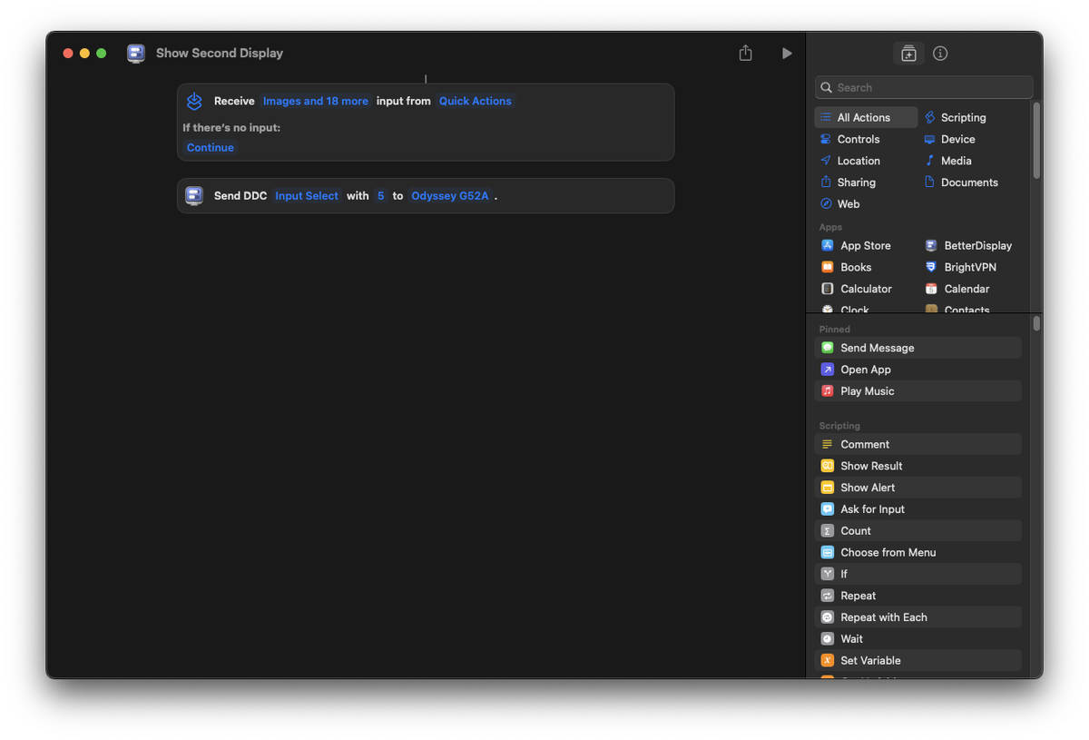Image resolution: width=1089 pixels, height=740 pixels.
Task: Click the green zoom window button
Action: tap(102, 54)
